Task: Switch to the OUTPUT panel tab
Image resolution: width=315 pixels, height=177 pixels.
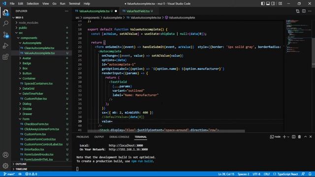Action: click(99, 137)
